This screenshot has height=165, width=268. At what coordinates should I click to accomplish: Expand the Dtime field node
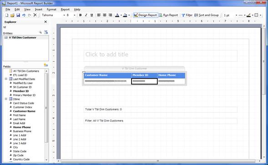pyautogui.click(x=6, y=99)
